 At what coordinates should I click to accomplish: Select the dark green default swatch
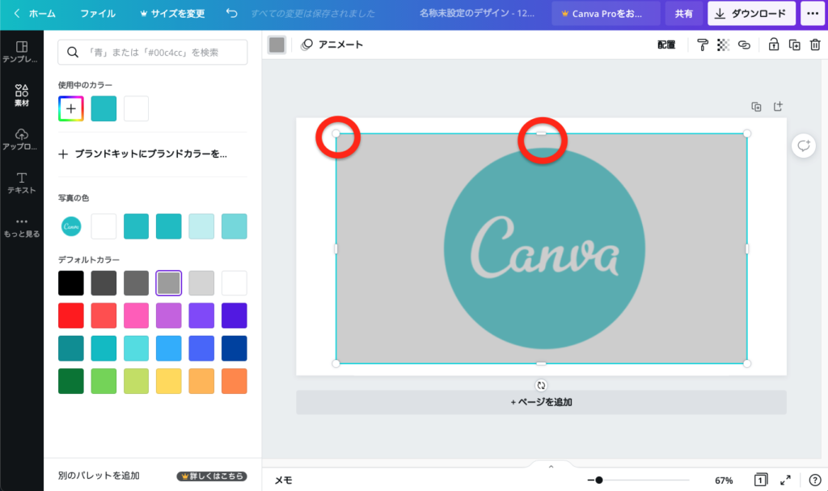(x=71, y=381)
